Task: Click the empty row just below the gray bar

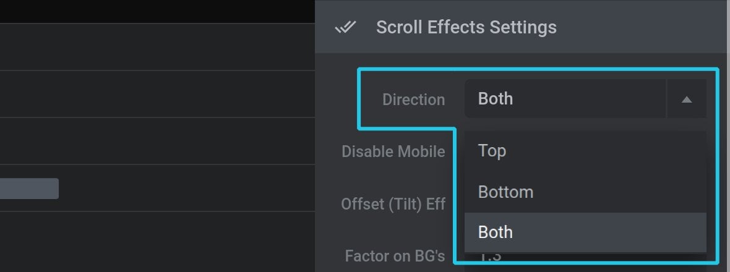Action: (x=157, y=242)
